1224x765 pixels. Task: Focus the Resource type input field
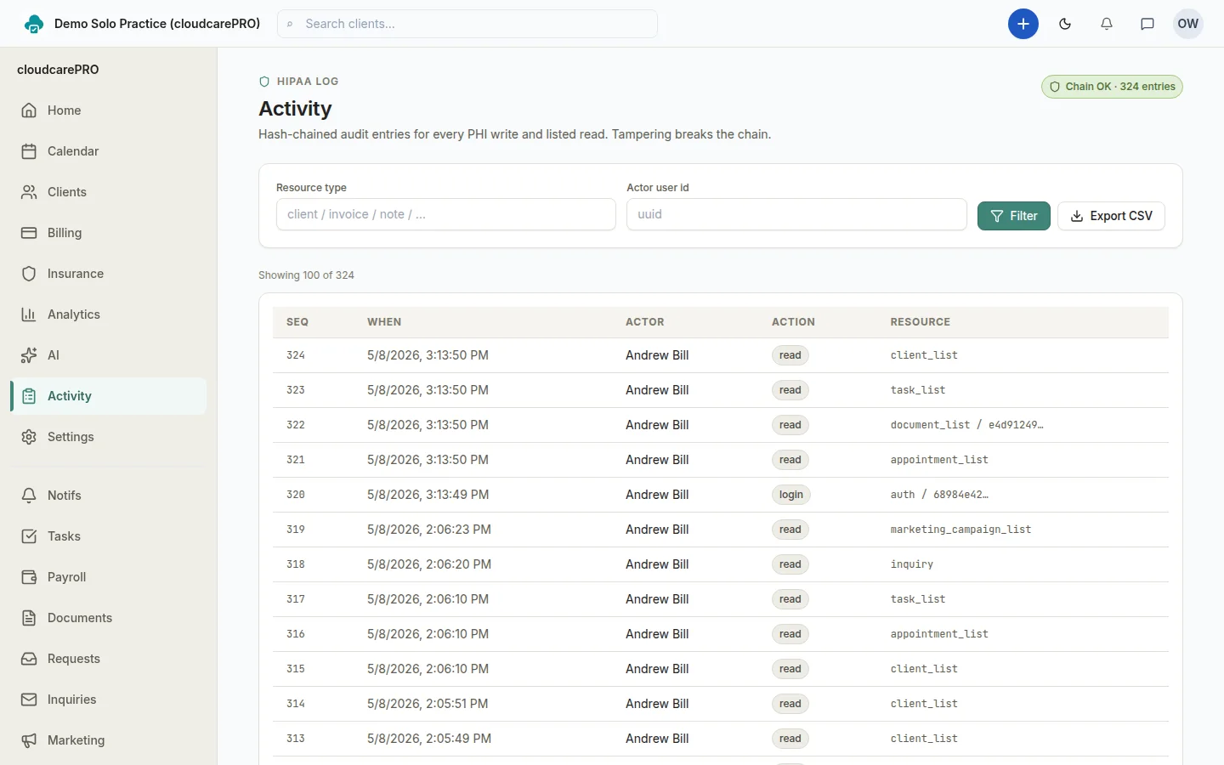446,214
